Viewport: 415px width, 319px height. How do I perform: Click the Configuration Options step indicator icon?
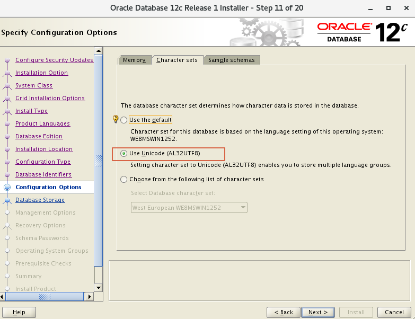(x=7, y=187)
